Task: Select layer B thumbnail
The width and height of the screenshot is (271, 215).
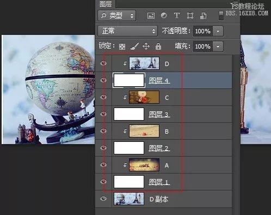Action: 144,131
